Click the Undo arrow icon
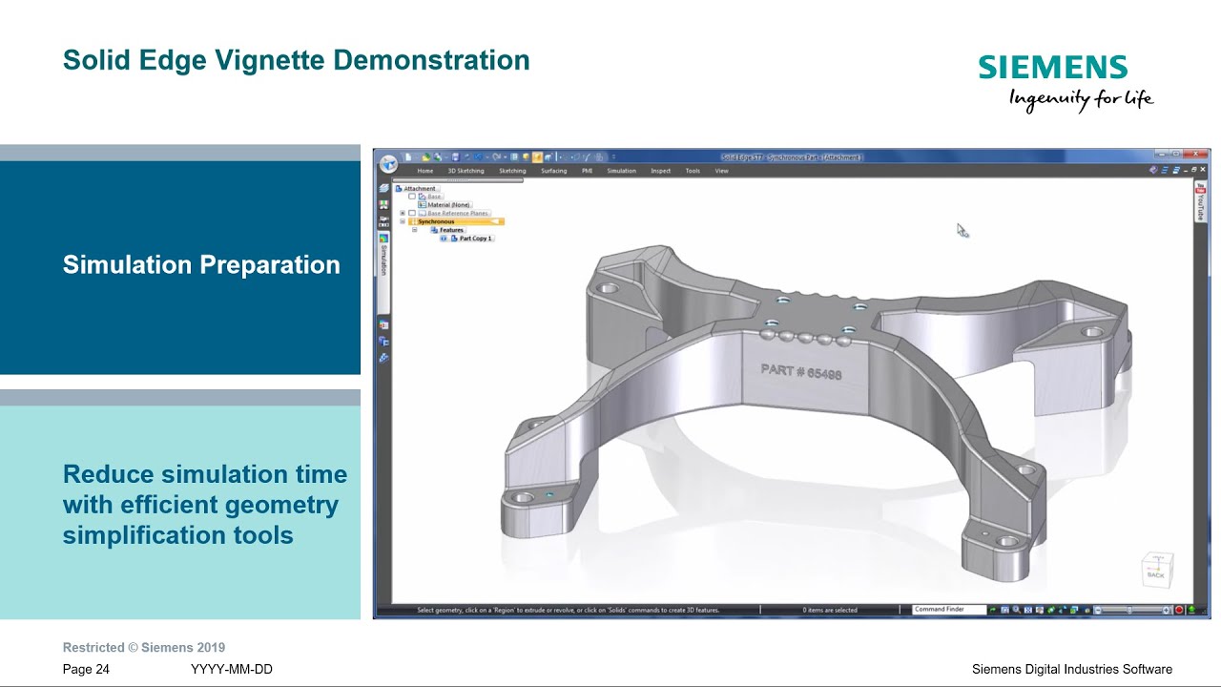This screenshot has height=687, width=1221. (478, 157)
